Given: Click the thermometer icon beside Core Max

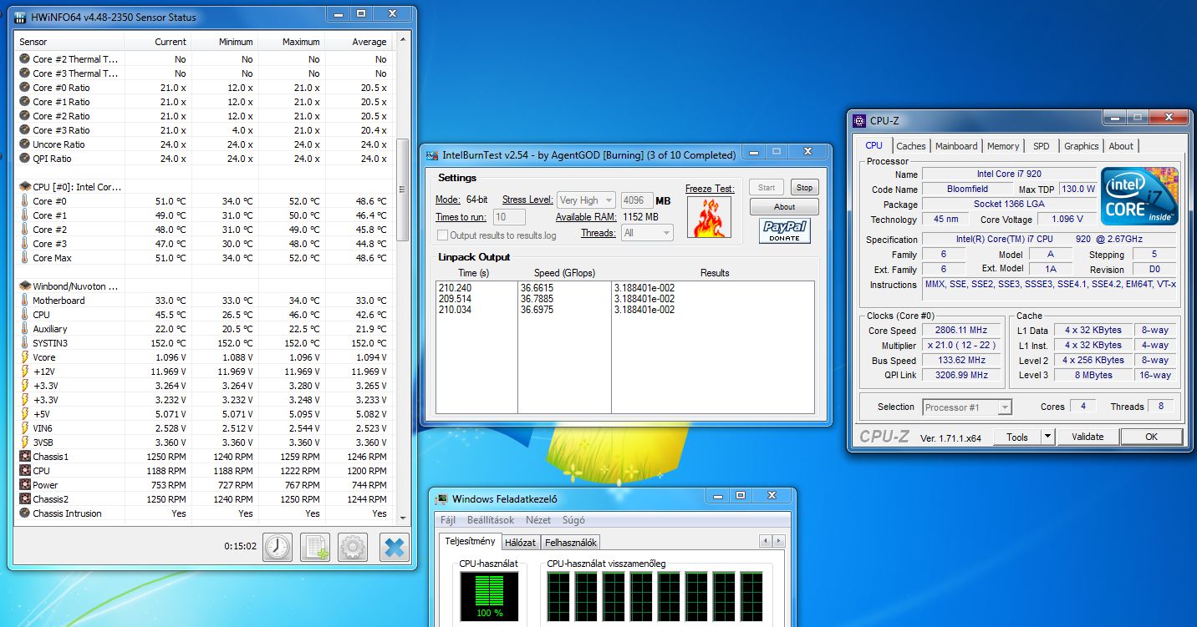Looking at the screenshot, I should coord(24,258).
